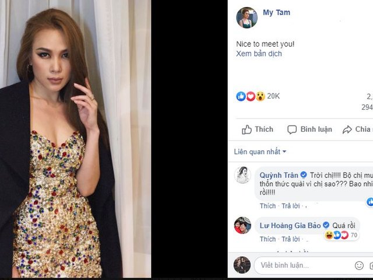This screenshot has width=373, height=280.
Task: Click the My Tam profile avatar
Action: tap(247, 17)
